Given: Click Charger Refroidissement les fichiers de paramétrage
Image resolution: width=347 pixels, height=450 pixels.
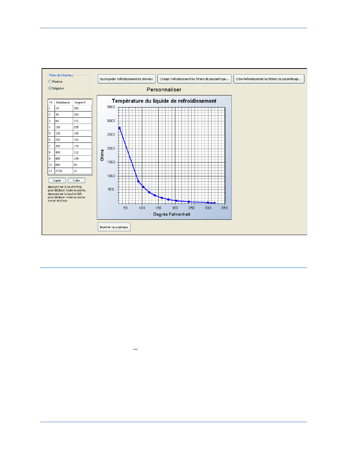Looking at the screenshot, I should (195, 79).
